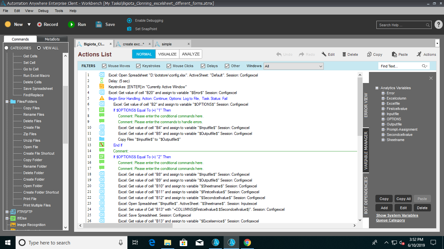Screen dimensions: 444x249
Task: Click the Edit wrench icon in Actions List
Action: point(324,54)
